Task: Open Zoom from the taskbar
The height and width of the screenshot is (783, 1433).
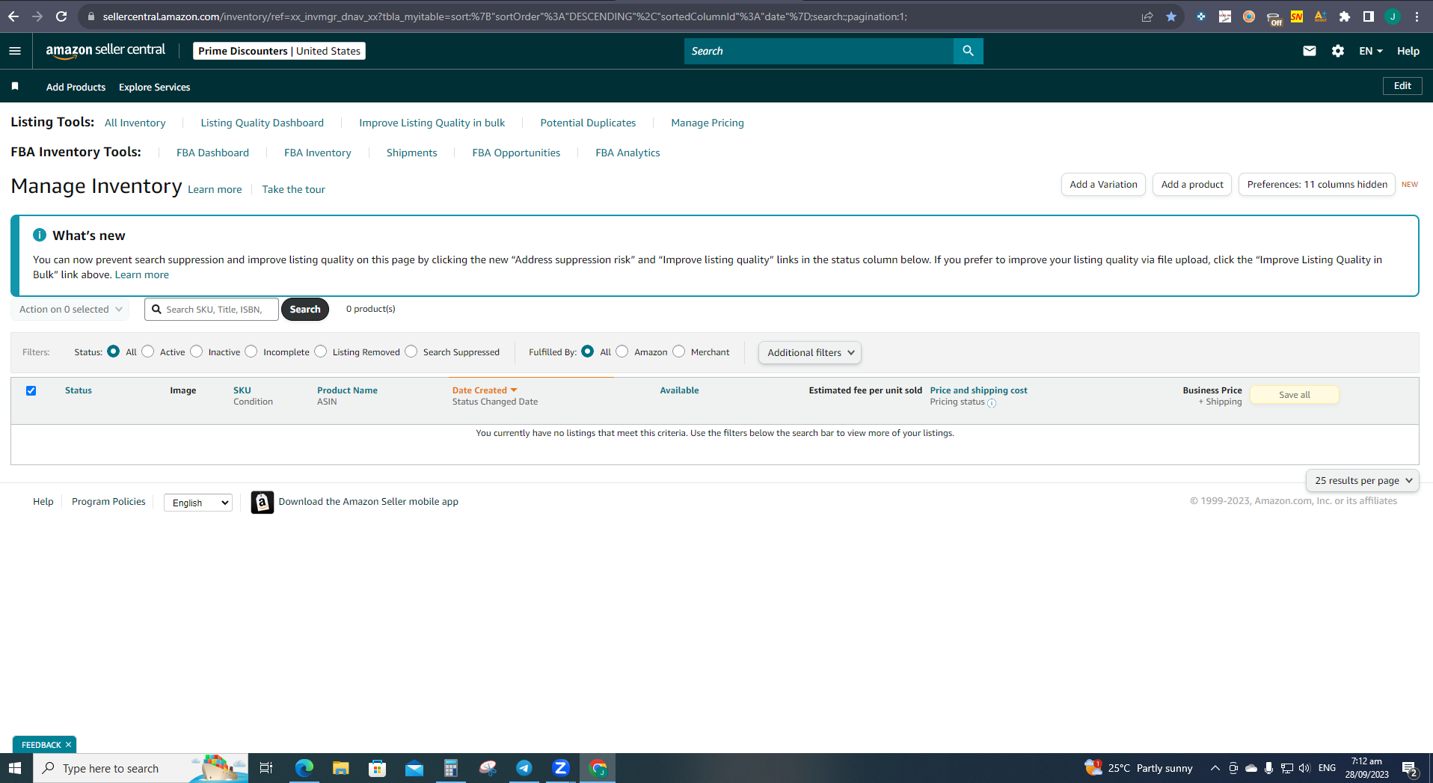Action: coord(561,768)
